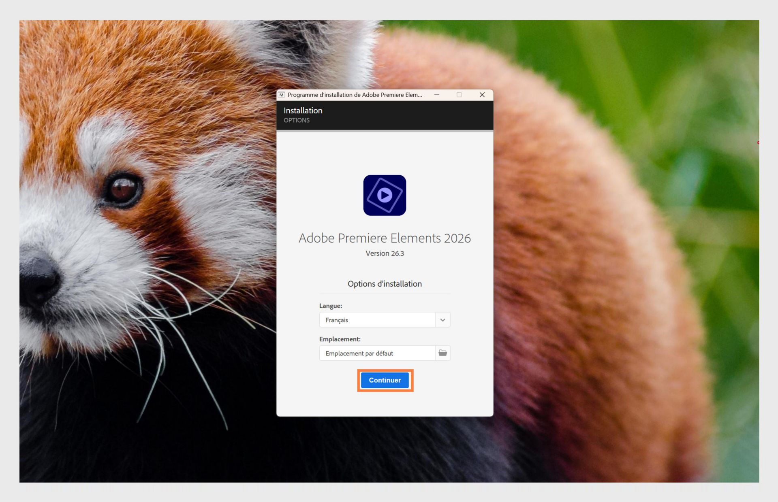Screen dimensions: 778x502
Task: Minimize the installer window
Action: point(437,95)
